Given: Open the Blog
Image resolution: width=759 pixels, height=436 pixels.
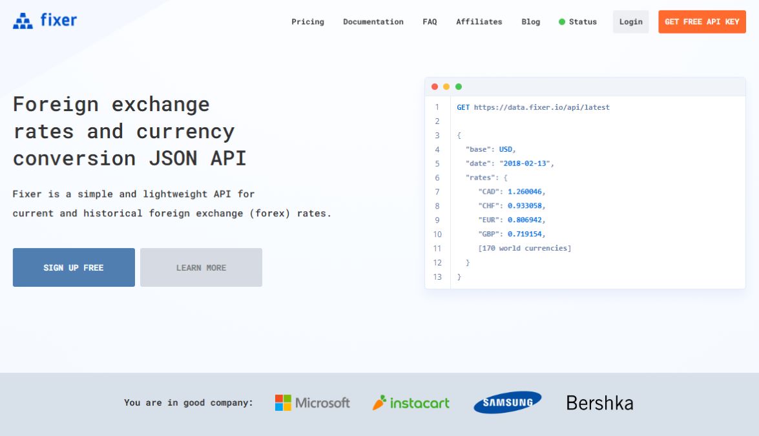Looking at the screenshot, I should [530, 21].
